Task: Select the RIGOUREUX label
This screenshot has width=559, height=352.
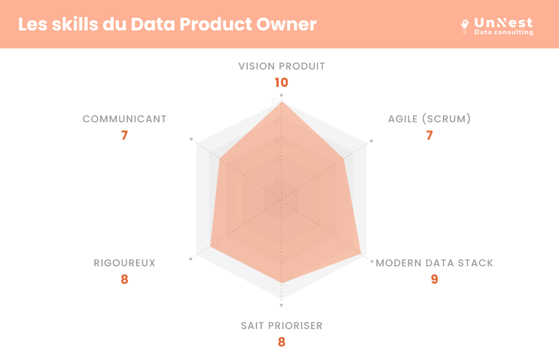Action: tap(124, 263)
